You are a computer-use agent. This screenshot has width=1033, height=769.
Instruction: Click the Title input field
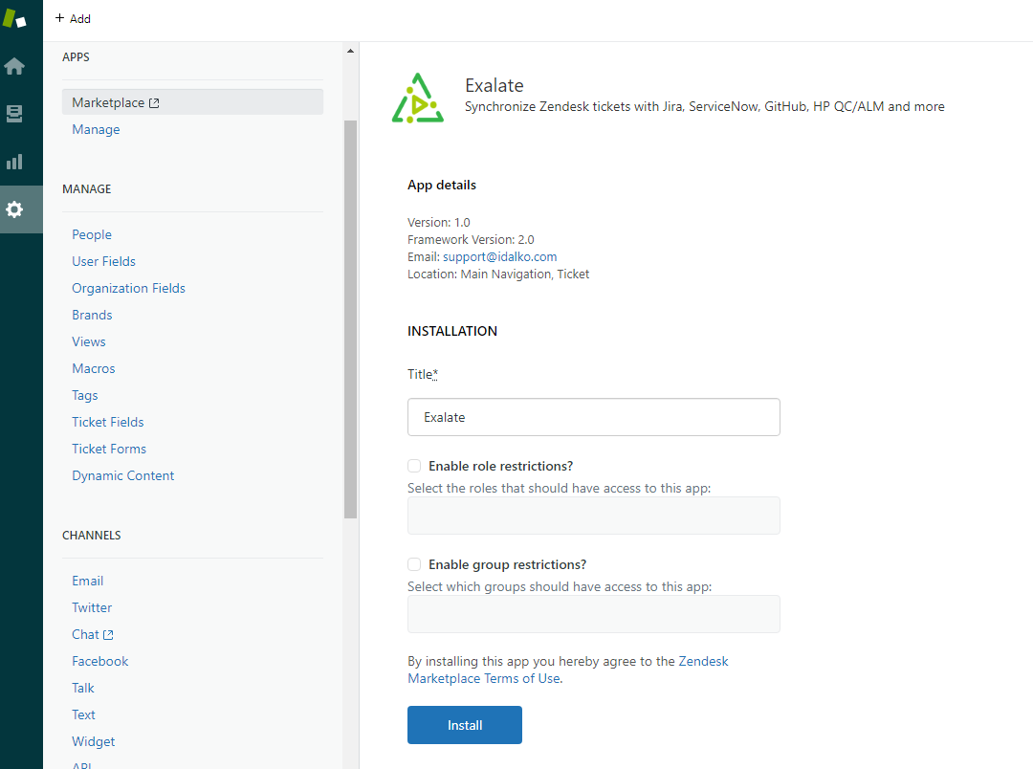[594, 417]
